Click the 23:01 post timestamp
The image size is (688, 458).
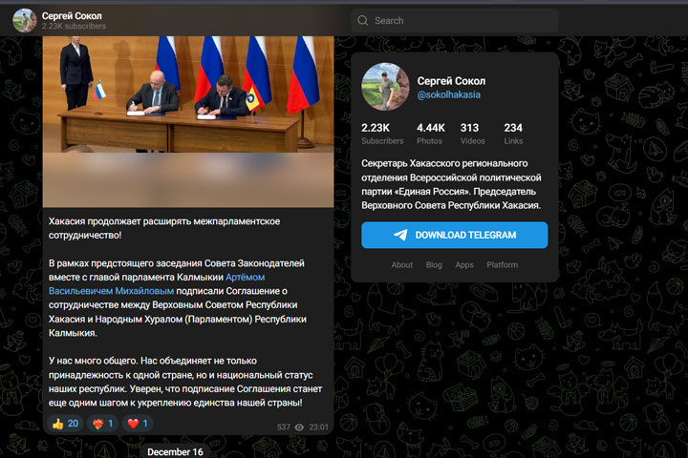click(x=318, y=427)
